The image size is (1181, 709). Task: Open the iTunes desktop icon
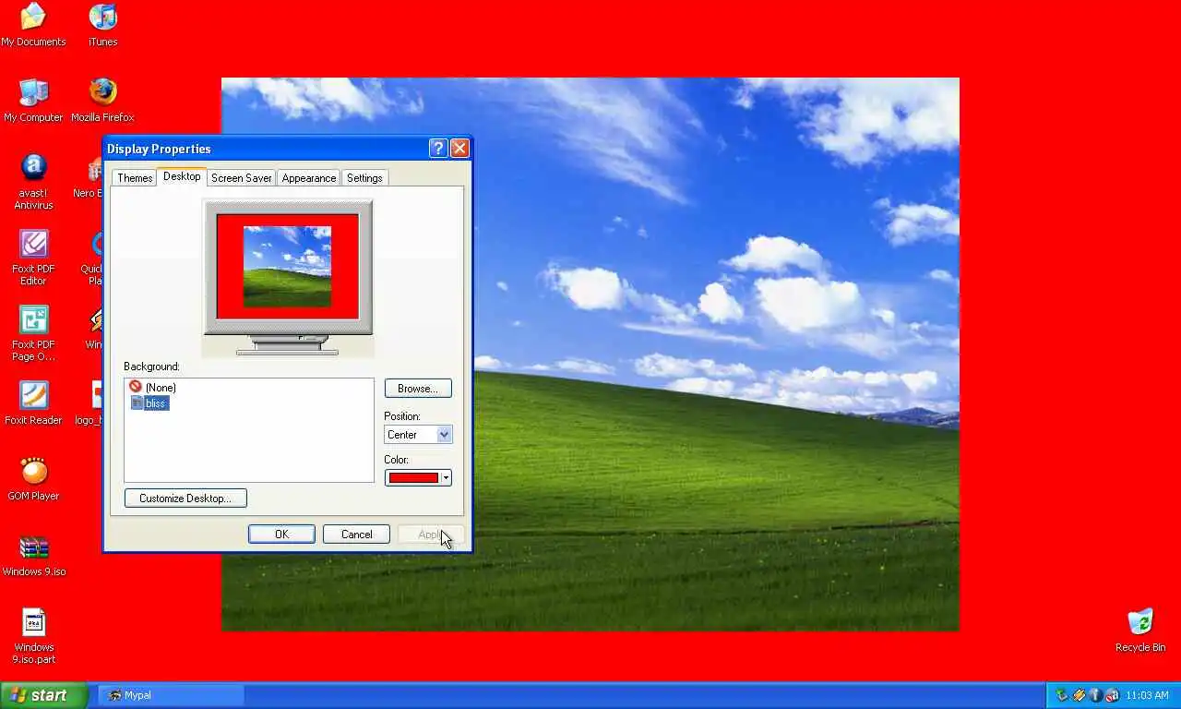[x=102, y=25]
